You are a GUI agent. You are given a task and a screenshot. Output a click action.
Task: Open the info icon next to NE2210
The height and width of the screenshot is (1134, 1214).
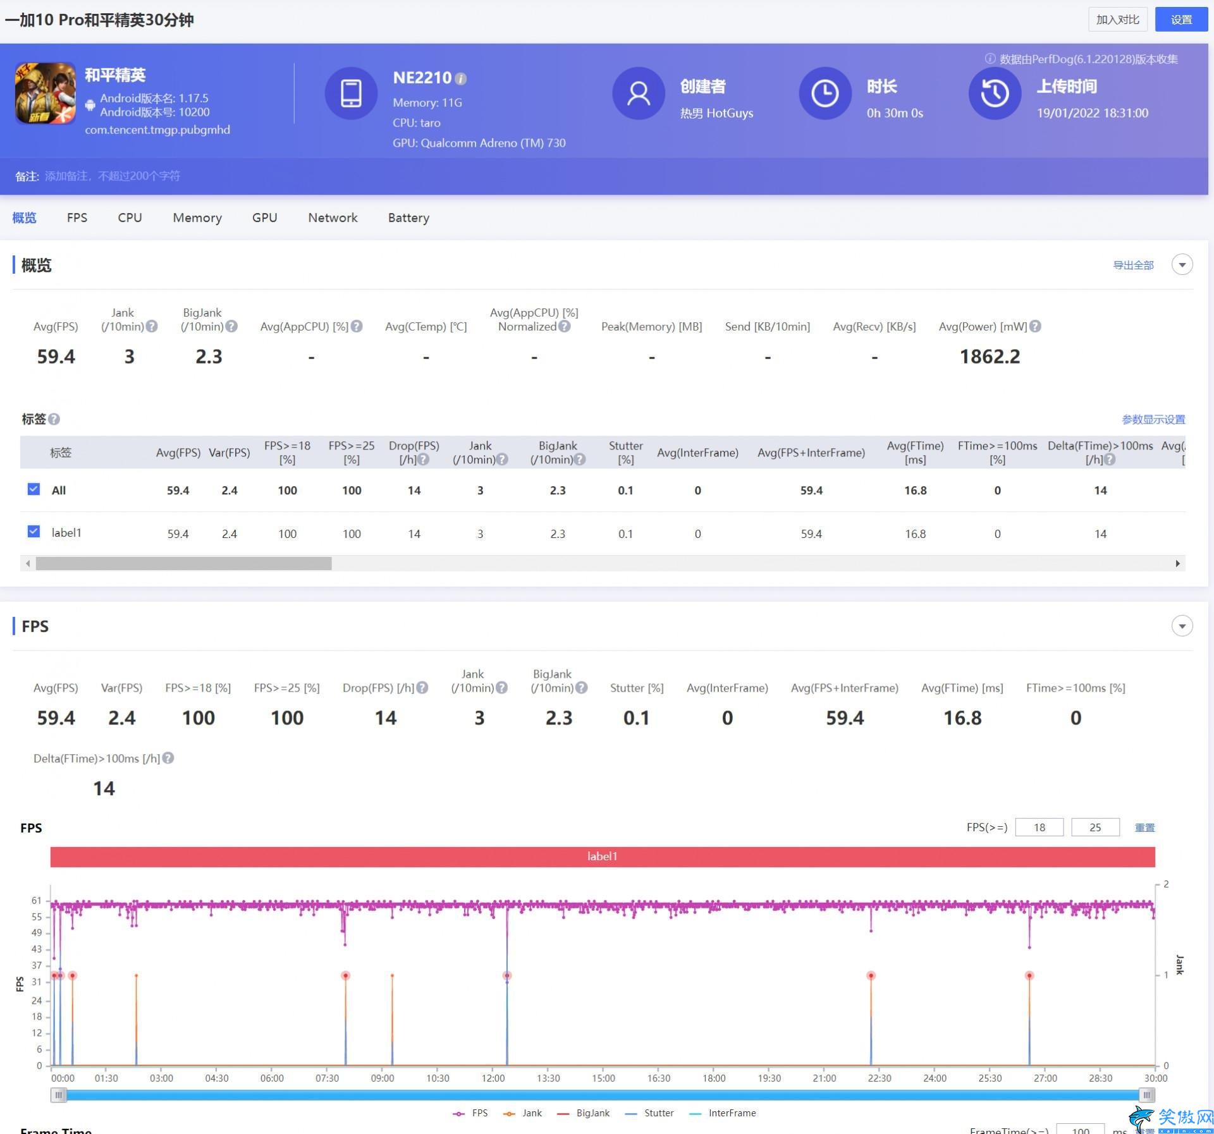pos(461,79)
